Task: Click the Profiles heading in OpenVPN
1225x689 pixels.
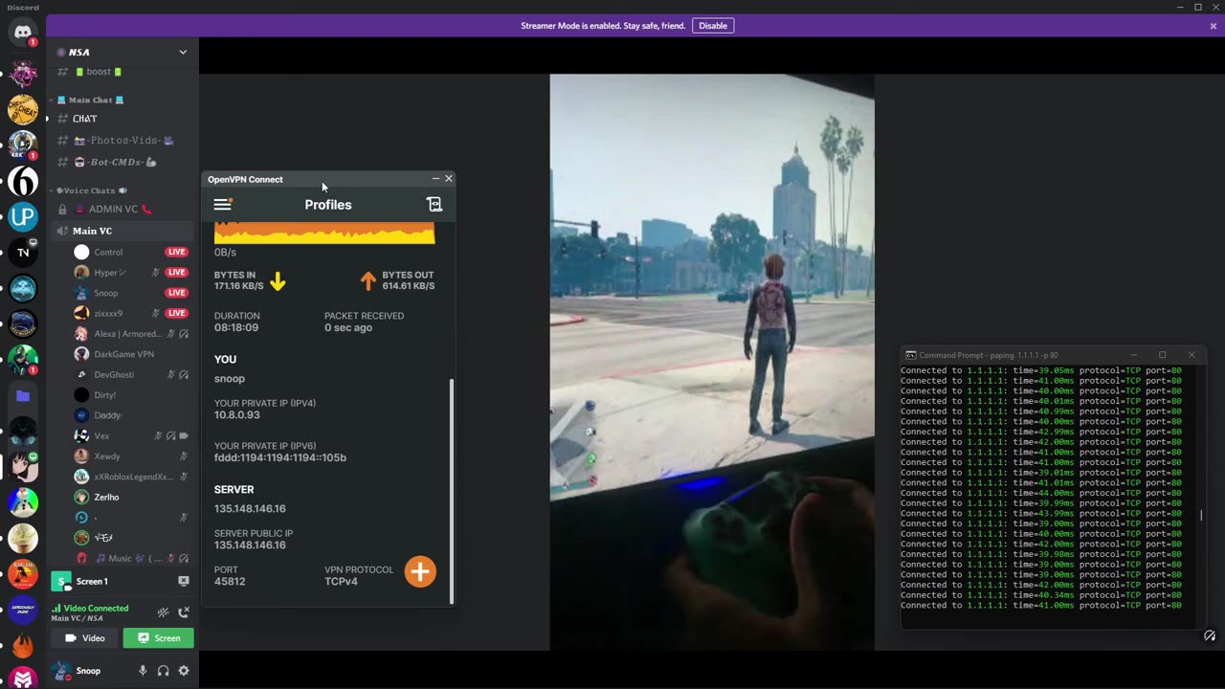Action: coord(328,205)
